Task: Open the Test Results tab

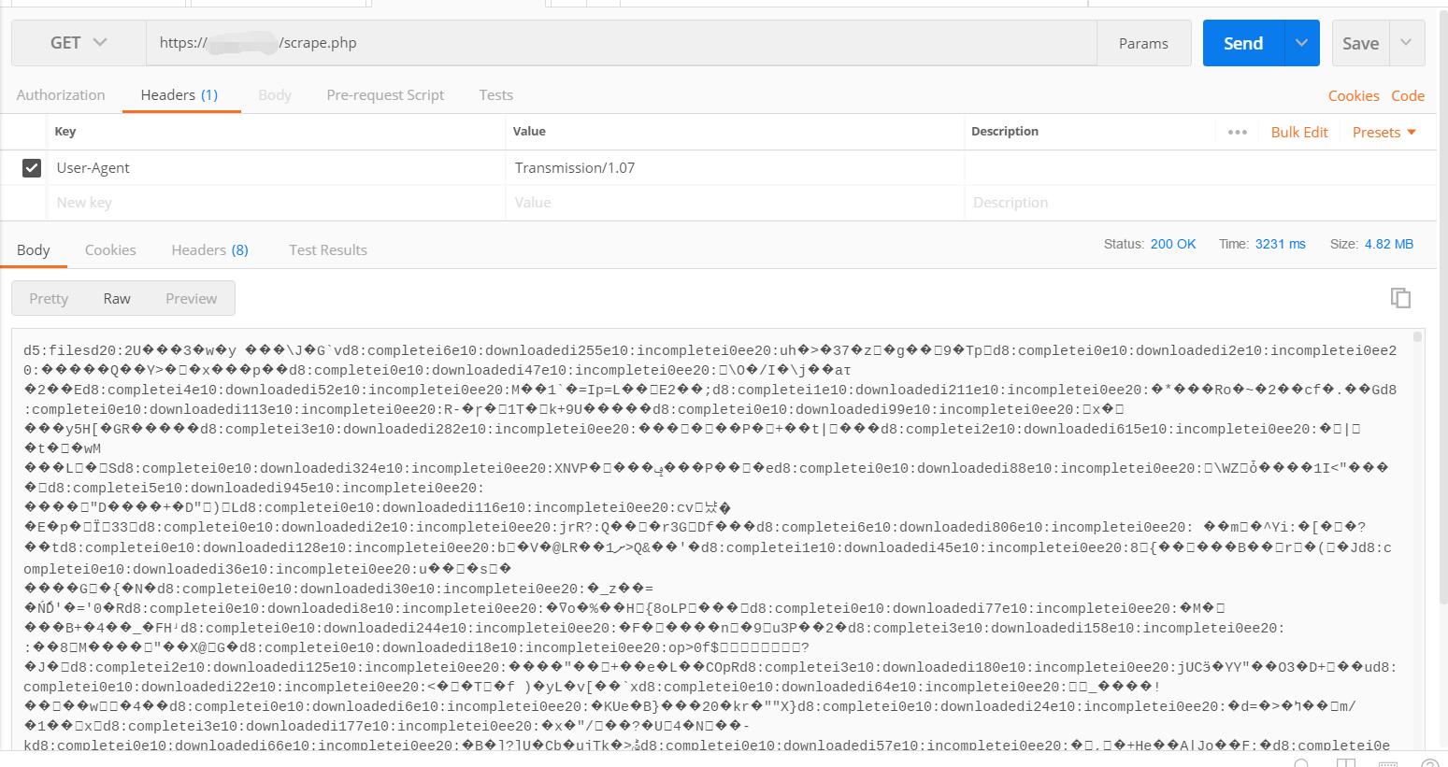Action: click(328, 249)
